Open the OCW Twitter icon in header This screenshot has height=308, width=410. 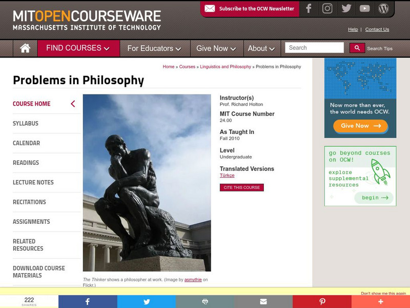[x=346, y=8]
